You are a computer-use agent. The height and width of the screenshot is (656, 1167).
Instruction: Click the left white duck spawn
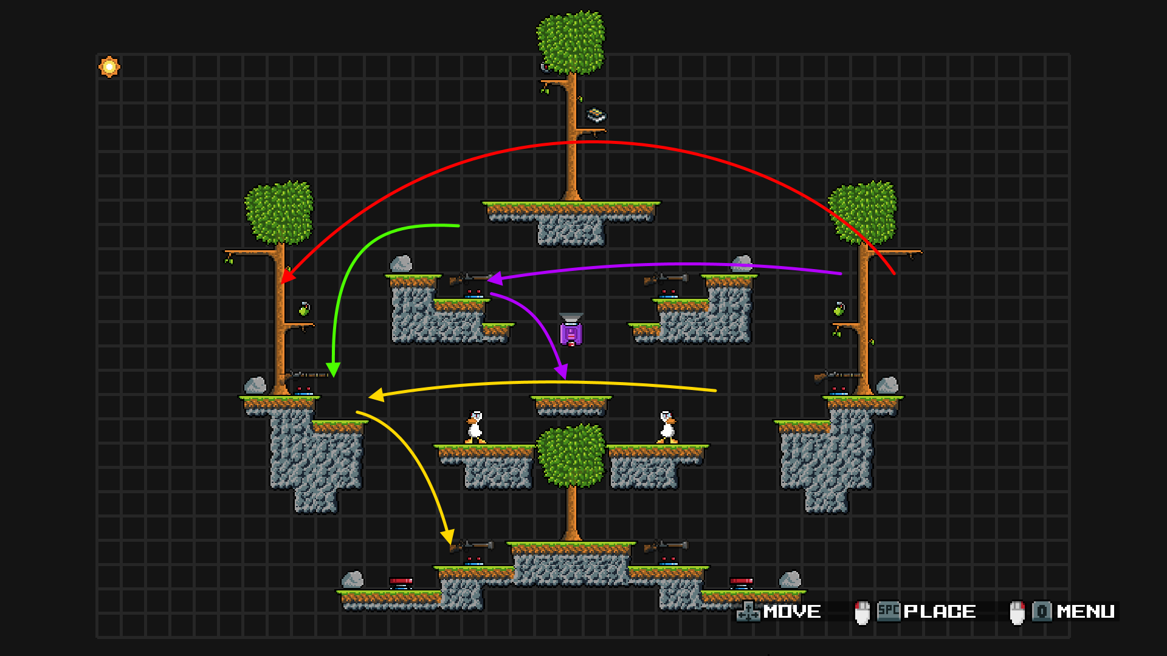point(475,427)
